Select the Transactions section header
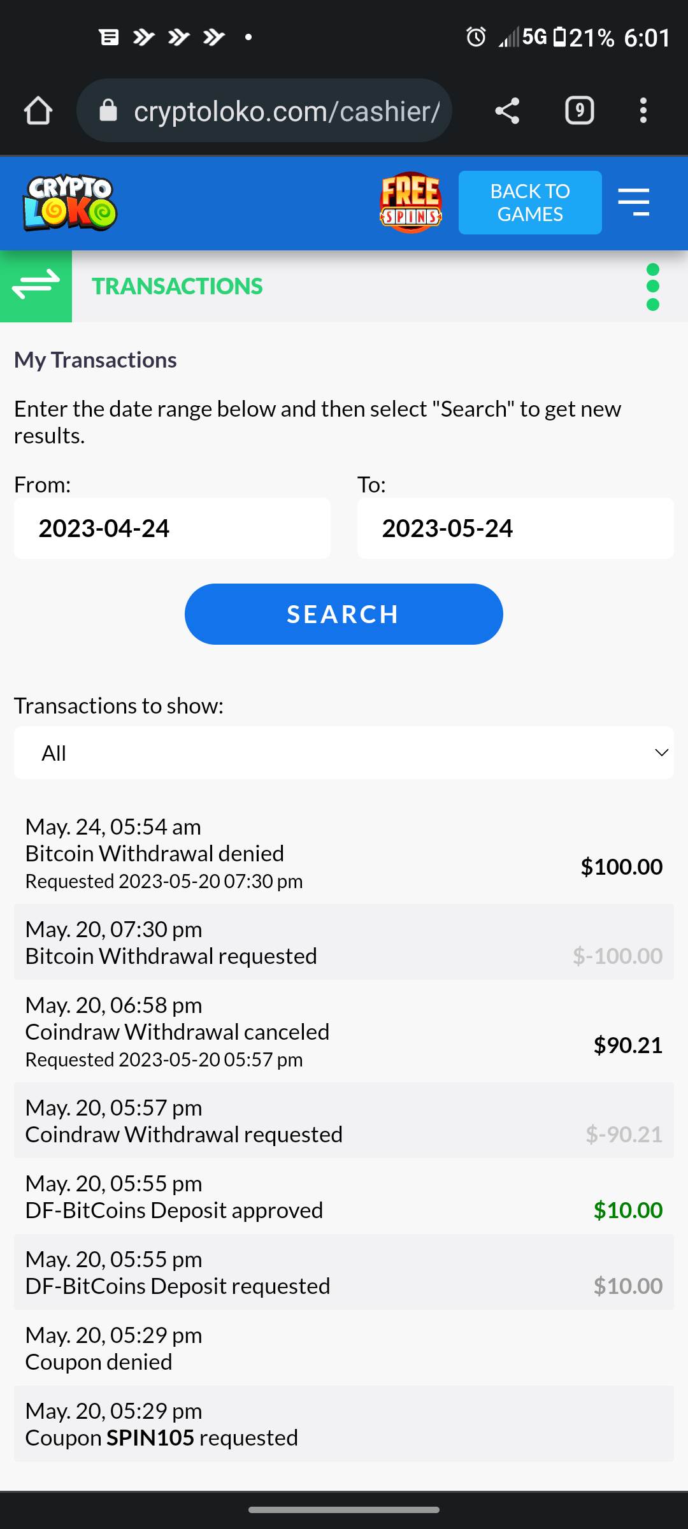 (177, 287)
